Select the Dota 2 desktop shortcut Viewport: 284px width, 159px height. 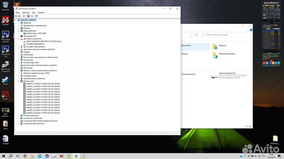pos(6,95)
